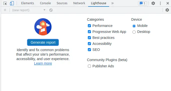Open the issues counter badge showing 1
Screen dimensions: 171x91
(142, 3)
